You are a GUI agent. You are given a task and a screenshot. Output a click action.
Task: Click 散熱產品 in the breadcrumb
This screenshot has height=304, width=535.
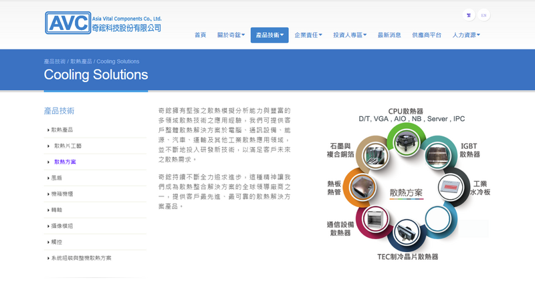[81, 61]
